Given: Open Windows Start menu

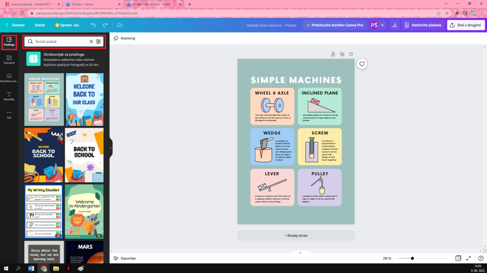Looking at the screenshot, I should tap(6, 268).
